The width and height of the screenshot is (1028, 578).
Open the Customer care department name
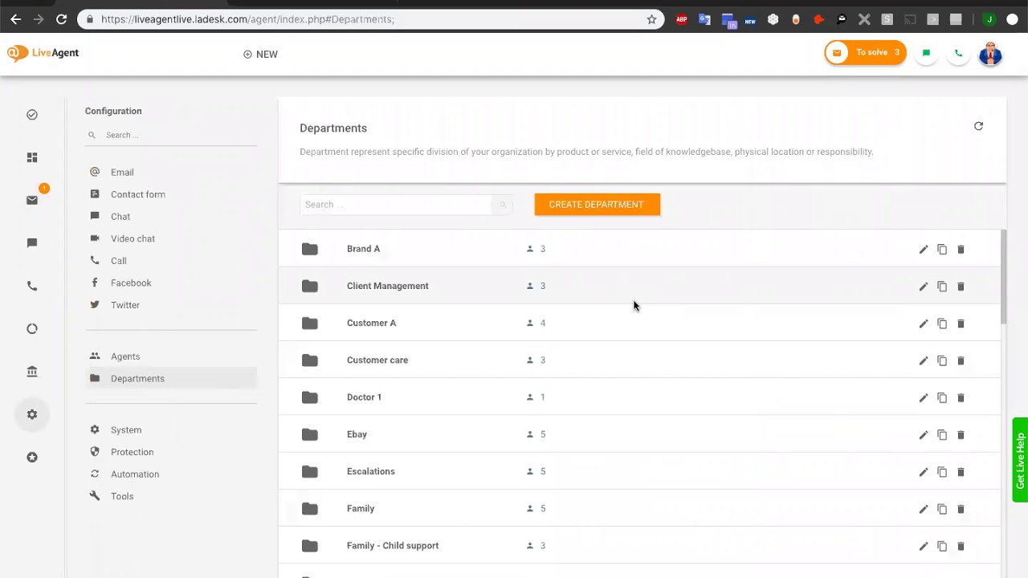[377, 360]
